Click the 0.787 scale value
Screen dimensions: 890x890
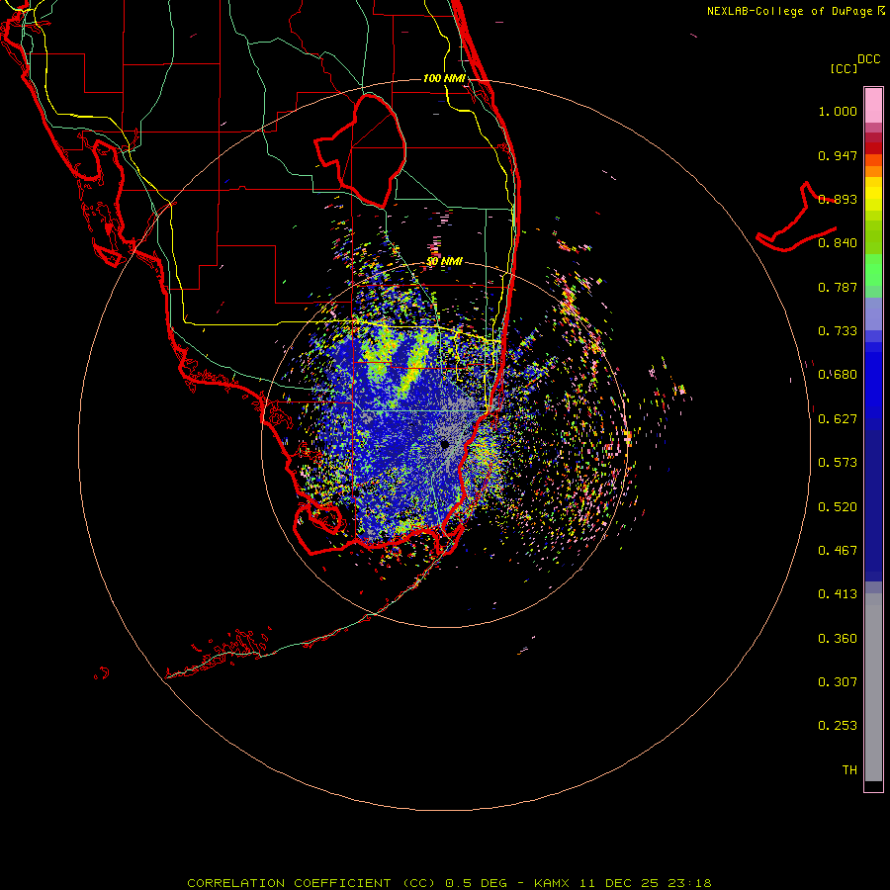tap(838, 287)
